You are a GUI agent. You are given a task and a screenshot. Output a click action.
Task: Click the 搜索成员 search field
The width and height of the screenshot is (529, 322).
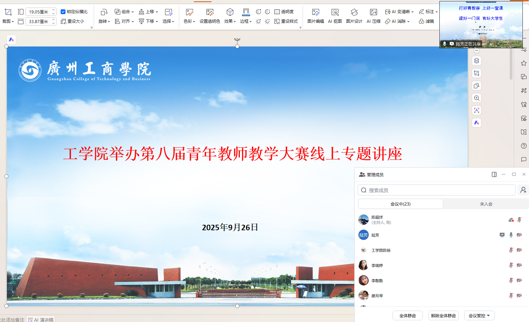click(x=437, y=190)
